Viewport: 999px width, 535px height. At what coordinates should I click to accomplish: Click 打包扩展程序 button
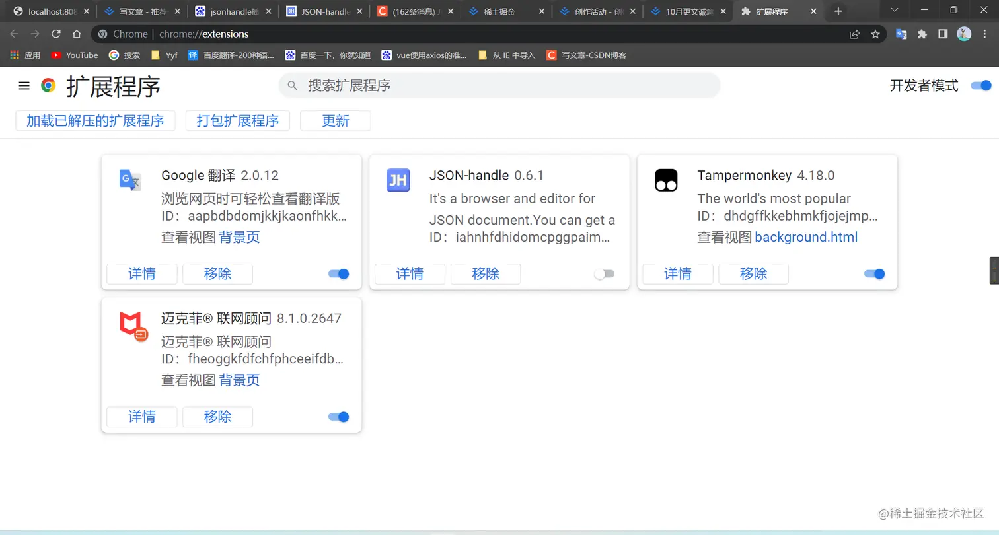[238, 121]
